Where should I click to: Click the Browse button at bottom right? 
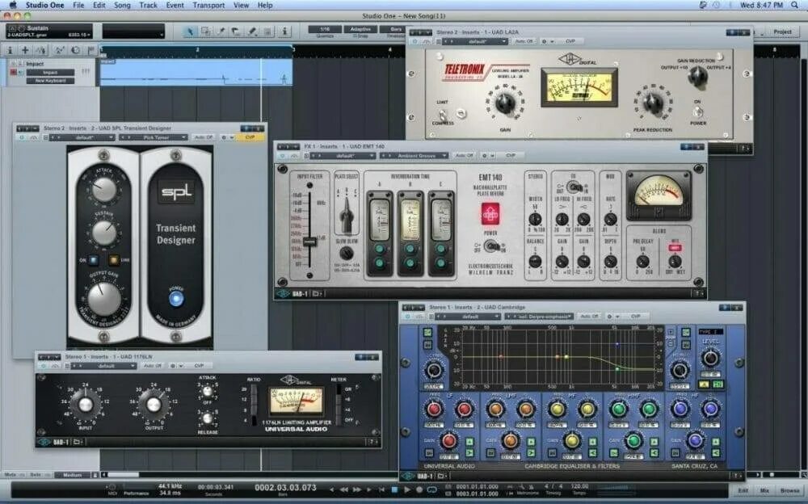[x=789, y=490]
